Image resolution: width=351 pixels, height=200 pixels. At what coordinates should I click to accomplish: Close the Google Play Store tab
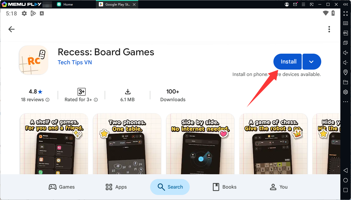tap(134, 5)
